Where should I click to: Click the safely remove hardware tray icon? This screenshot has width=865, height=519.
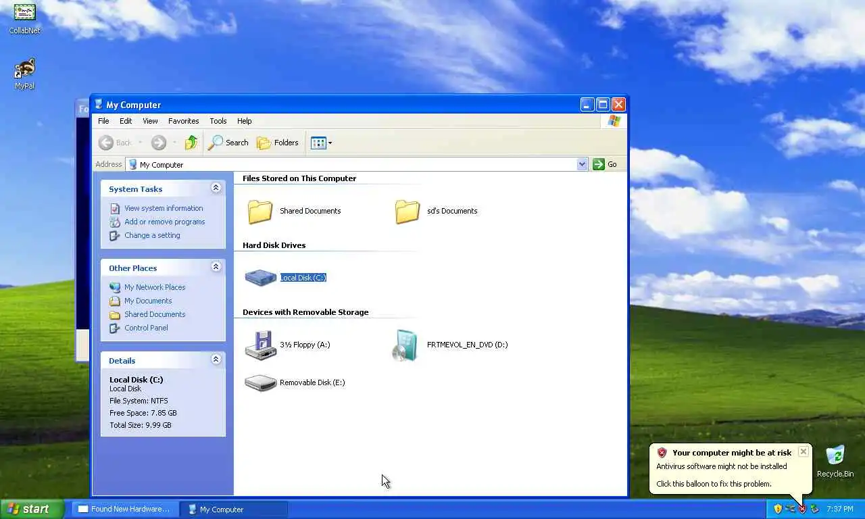[814, 509]
